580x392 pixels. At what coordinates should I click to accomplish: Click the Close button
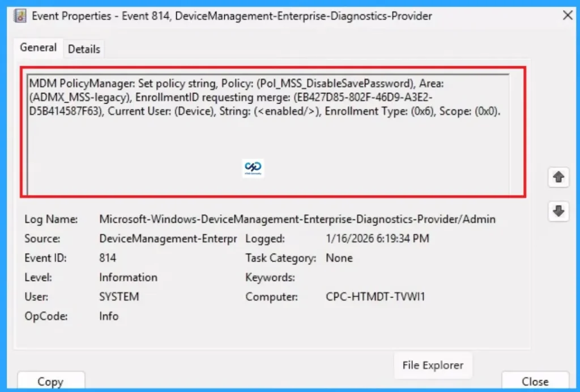(535, 381)
